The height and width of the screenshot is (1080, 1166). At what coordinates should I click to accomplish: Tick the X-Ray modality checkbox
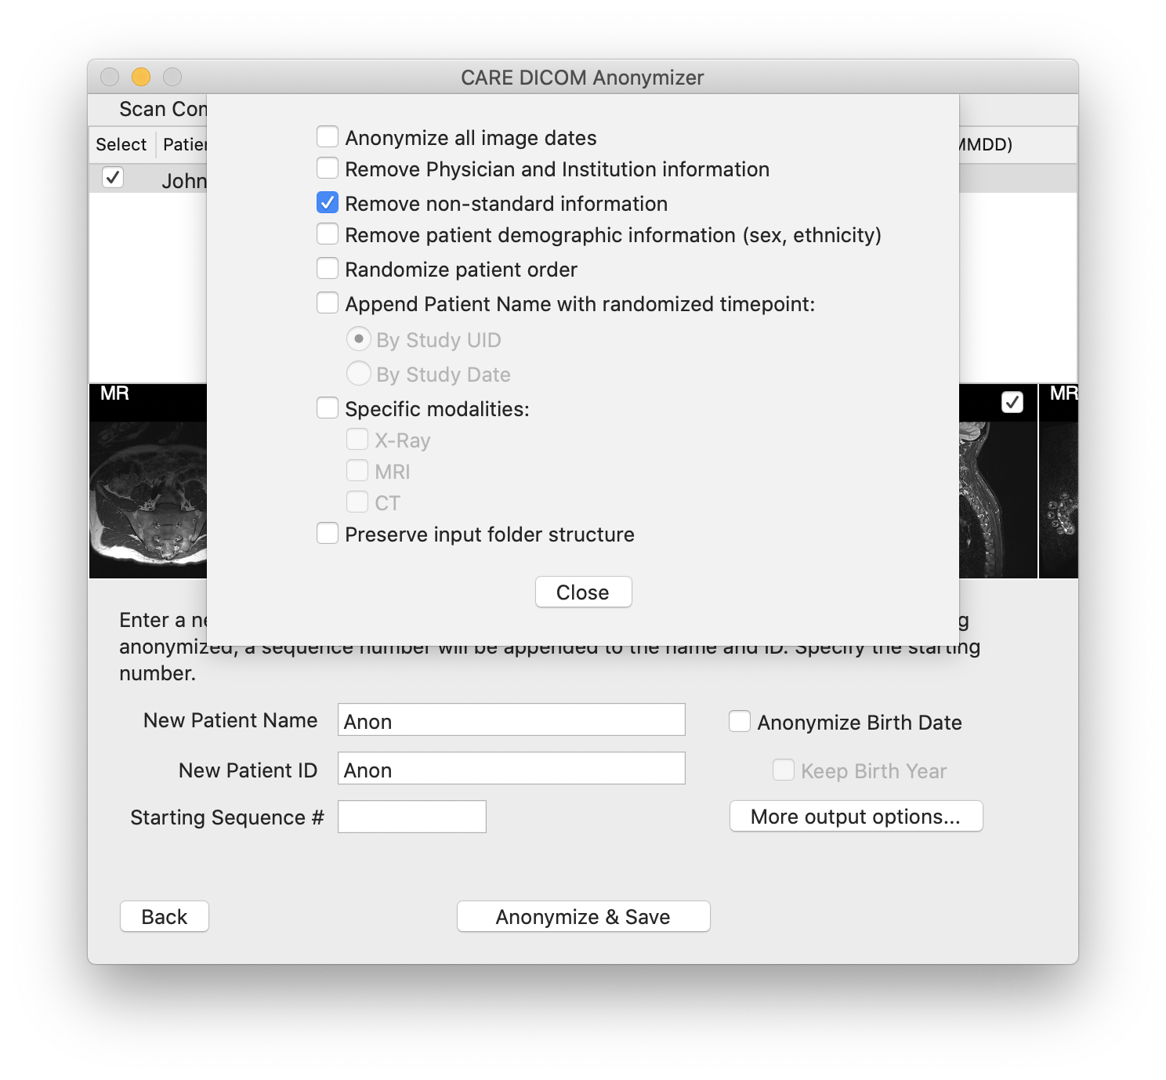357,440
